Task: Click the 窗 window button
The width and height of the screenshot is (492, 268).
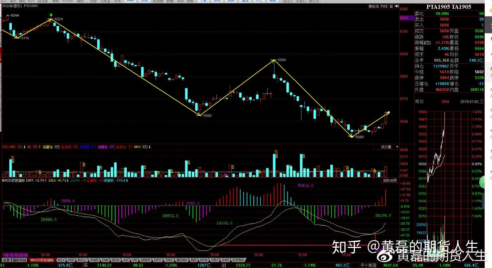Action: pyautogui.click(x=391, y=6)
